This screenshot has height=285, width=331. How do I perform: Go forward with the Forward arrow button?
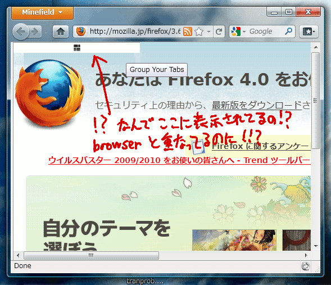(x=35, y=31)
